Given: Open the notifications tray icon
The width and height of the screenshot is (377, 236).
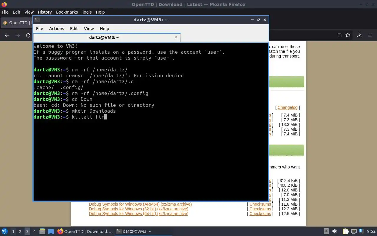Looking at the screenshot, I should click(x=361, y=231).
